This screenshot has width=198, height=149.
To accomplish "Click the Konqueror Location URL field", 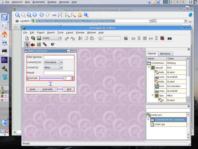I will (90, 21).
